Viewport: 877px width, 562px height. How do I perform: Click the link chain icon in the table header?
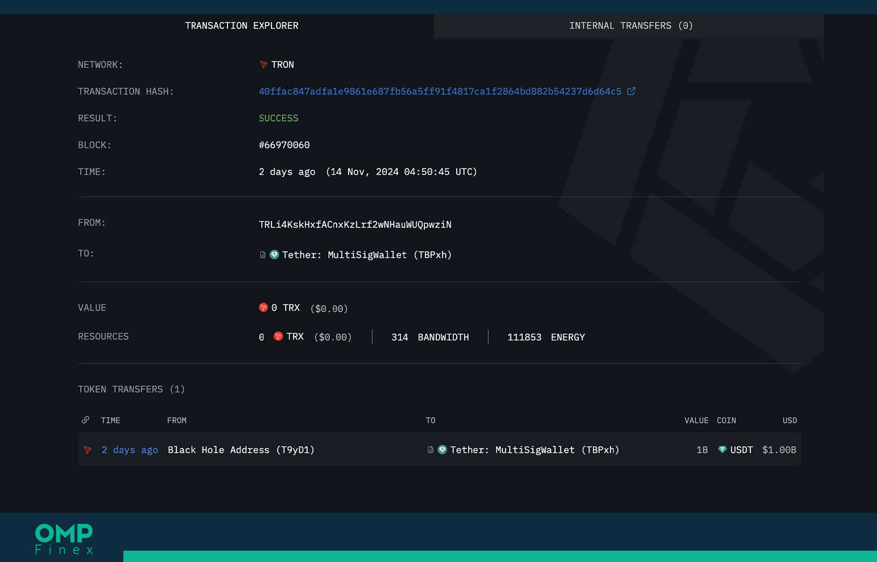click(85, 420)
